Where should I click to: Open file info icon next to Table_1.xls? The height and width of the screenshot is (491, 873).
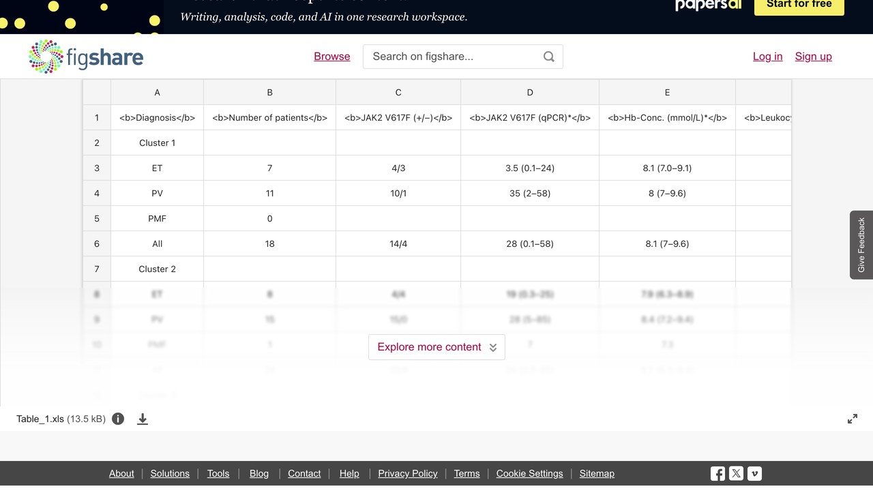(118, 419)
